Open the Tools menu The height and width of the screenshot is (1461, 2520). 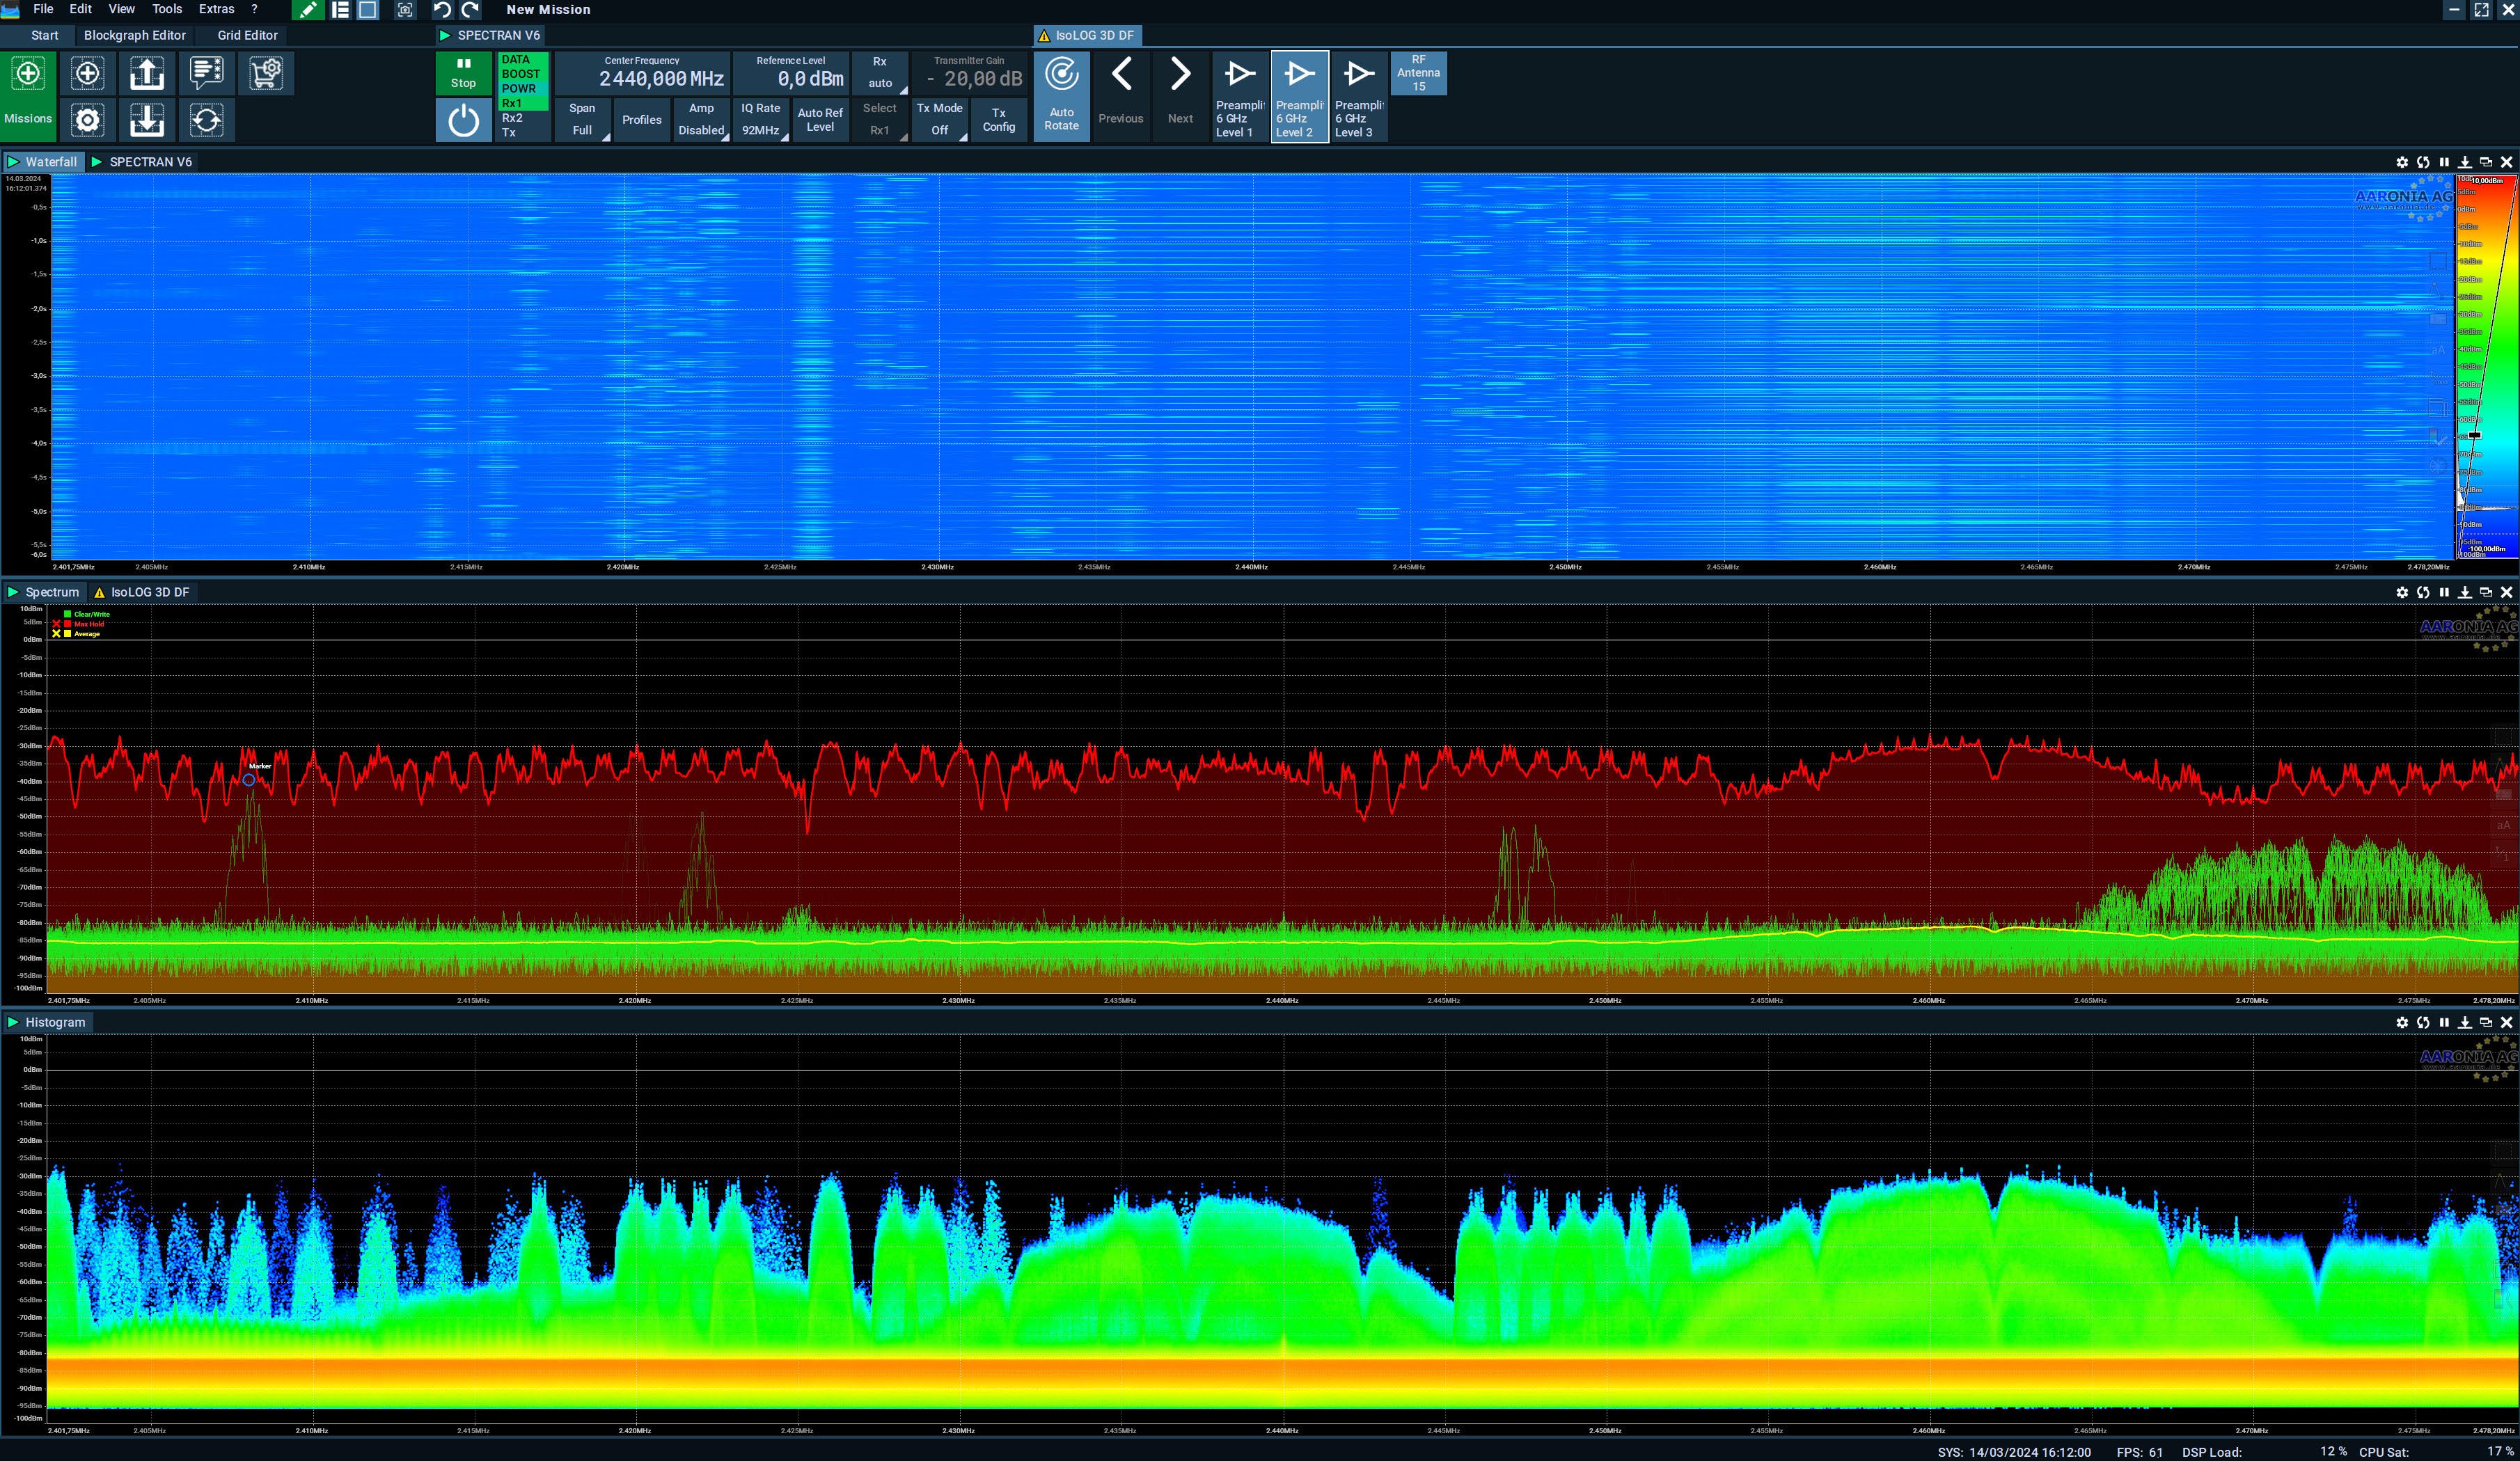click(167, 9)
